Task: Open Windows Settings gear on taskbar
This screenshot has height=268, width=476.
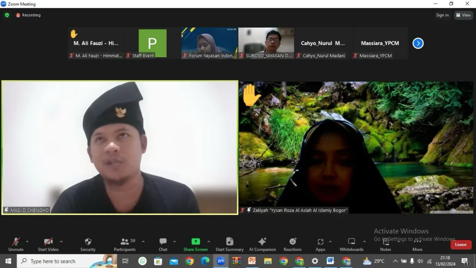Action: 315,261
